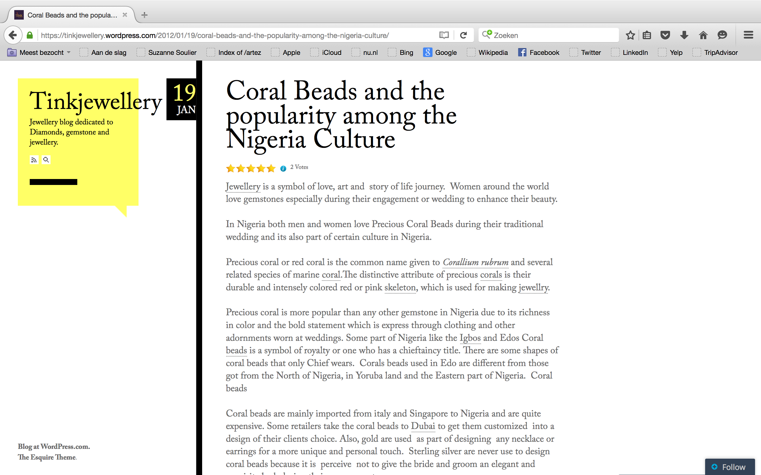
Task: Open the Apple bookmark
Action: click(x=286, y=53)
